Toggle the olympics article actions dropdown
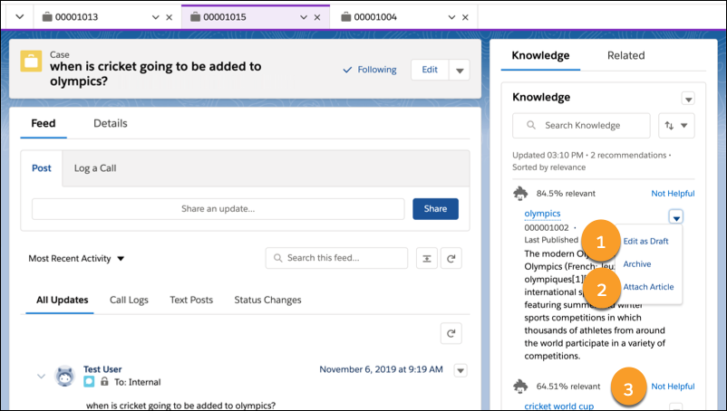Viewport: 727px width, 411px height. 676,217
